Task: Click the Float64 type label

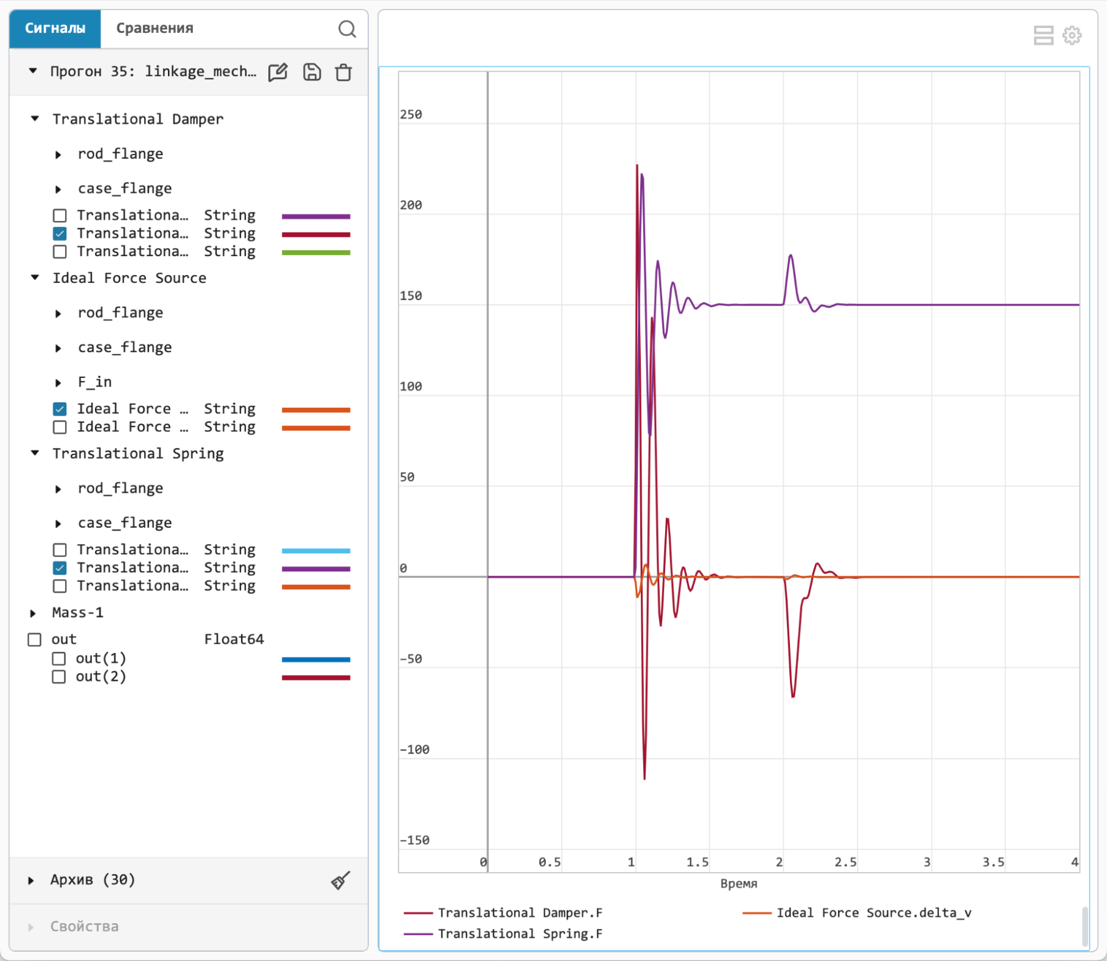Action: pyautogui.click(x=234, y=639)
